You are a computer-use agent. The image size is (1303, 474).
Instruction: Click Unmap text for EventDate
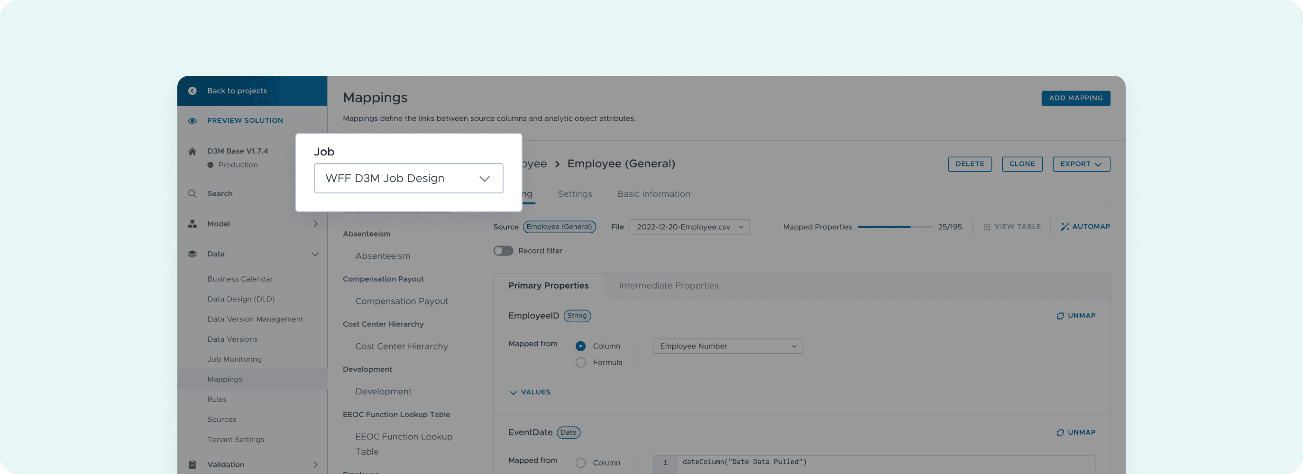click(1082, 432)
